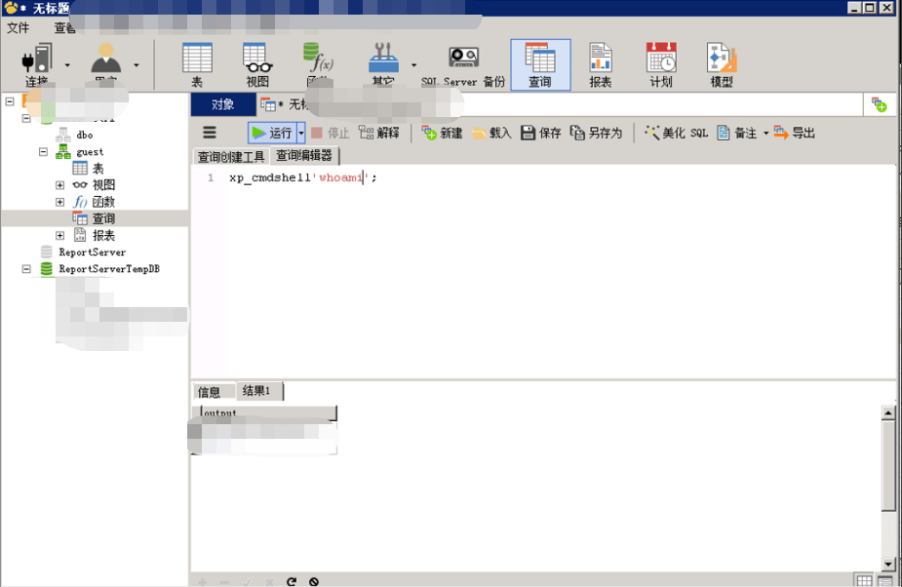Viewport: 902px width, 587px height.
Task: Select ReportServerTempDB database in tree
Action: coord(109,269)
